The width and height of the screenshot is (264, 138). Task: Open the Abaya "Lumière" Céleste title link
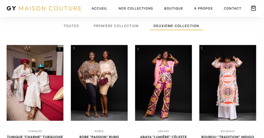(x=164, y=137)
